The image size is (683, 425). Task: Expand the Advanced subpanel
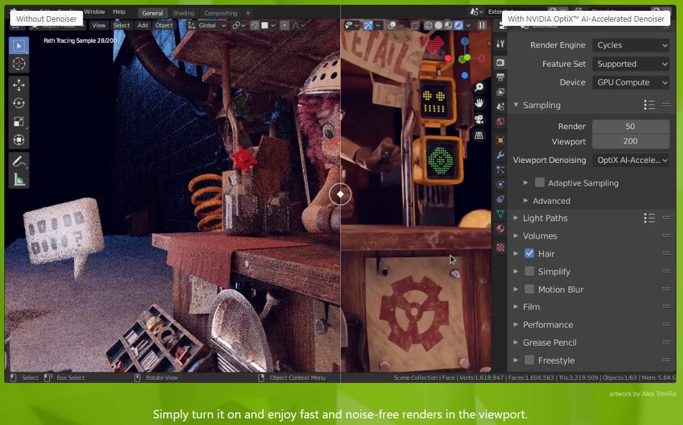pos(525,201)
